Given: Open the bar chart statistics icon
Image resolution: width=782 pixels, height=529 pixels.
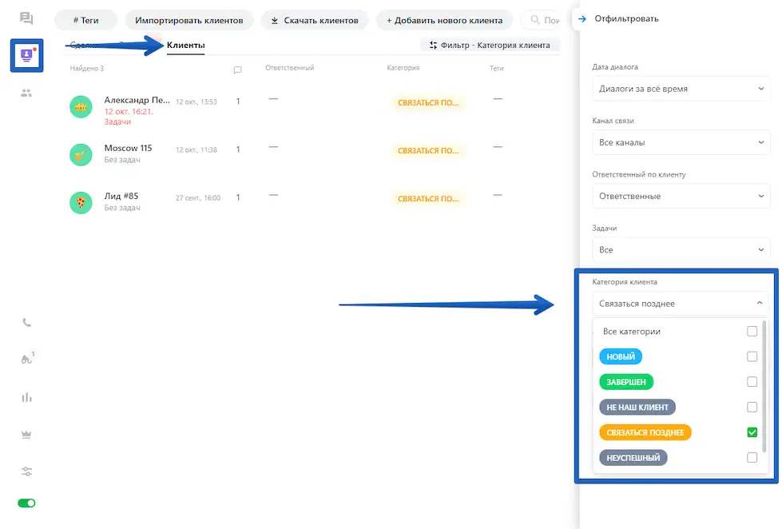Looking at the screenshot, I should (26, 397).
